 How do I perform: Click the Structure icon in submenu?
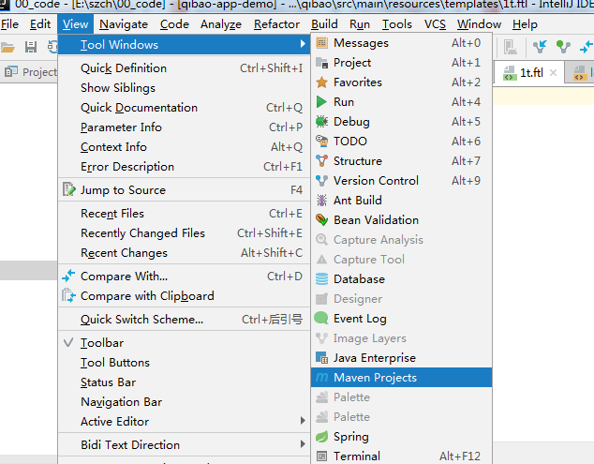pos(321,160)
